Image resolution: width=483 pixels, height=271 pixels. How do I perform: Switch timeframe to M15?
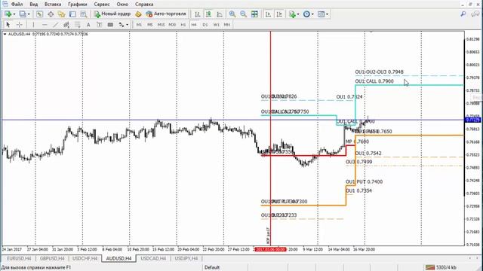pyautogui.click(x=161, y=25)
